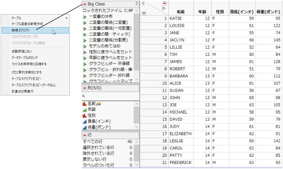Open the 行 panel red triangle menu
This screenshot has width=283, height=169.
click(x=84, y=135)
